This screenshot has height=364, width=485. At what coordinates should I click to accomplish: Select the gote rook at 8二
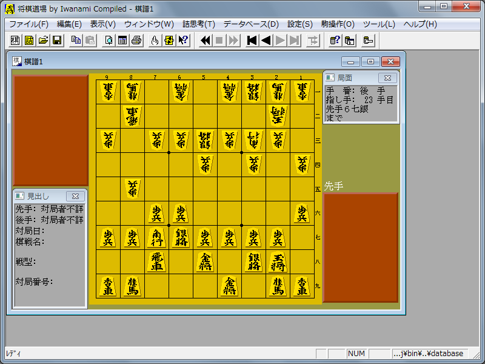[x=133, y=116]
